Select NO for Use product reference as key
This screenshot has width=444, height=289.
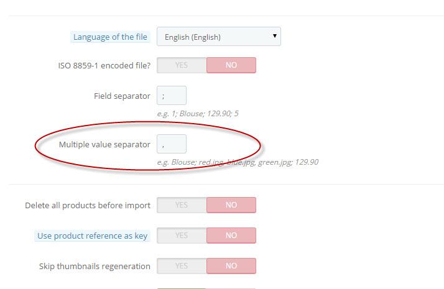click(x=231, y=236)
